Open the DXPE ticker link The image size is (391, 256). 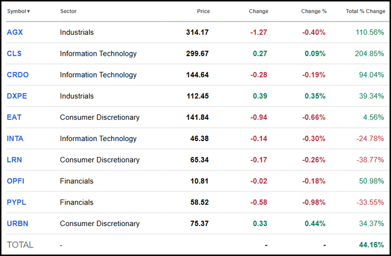tap(17, 96)
